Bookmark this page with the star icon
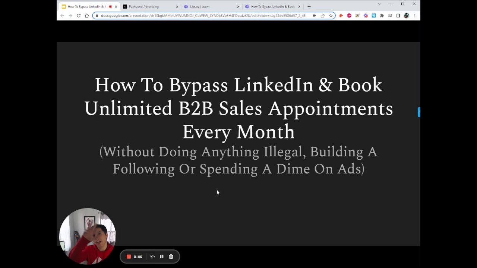Screen dimensions: 477x268 coord(331,16)
